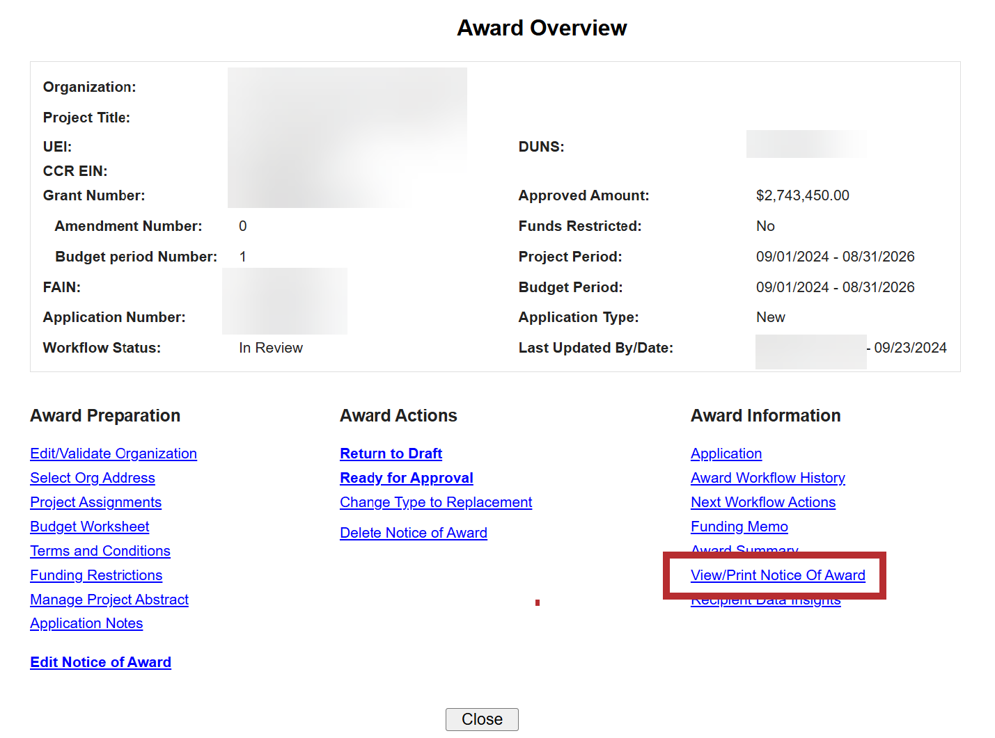
Task: Mark award Ready for Approval
Action: (x=407, y=478)
